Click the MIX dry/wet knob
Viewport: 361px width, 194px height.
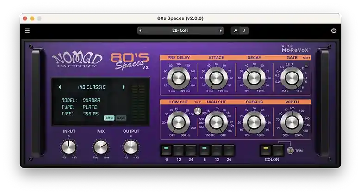(101, 147)
